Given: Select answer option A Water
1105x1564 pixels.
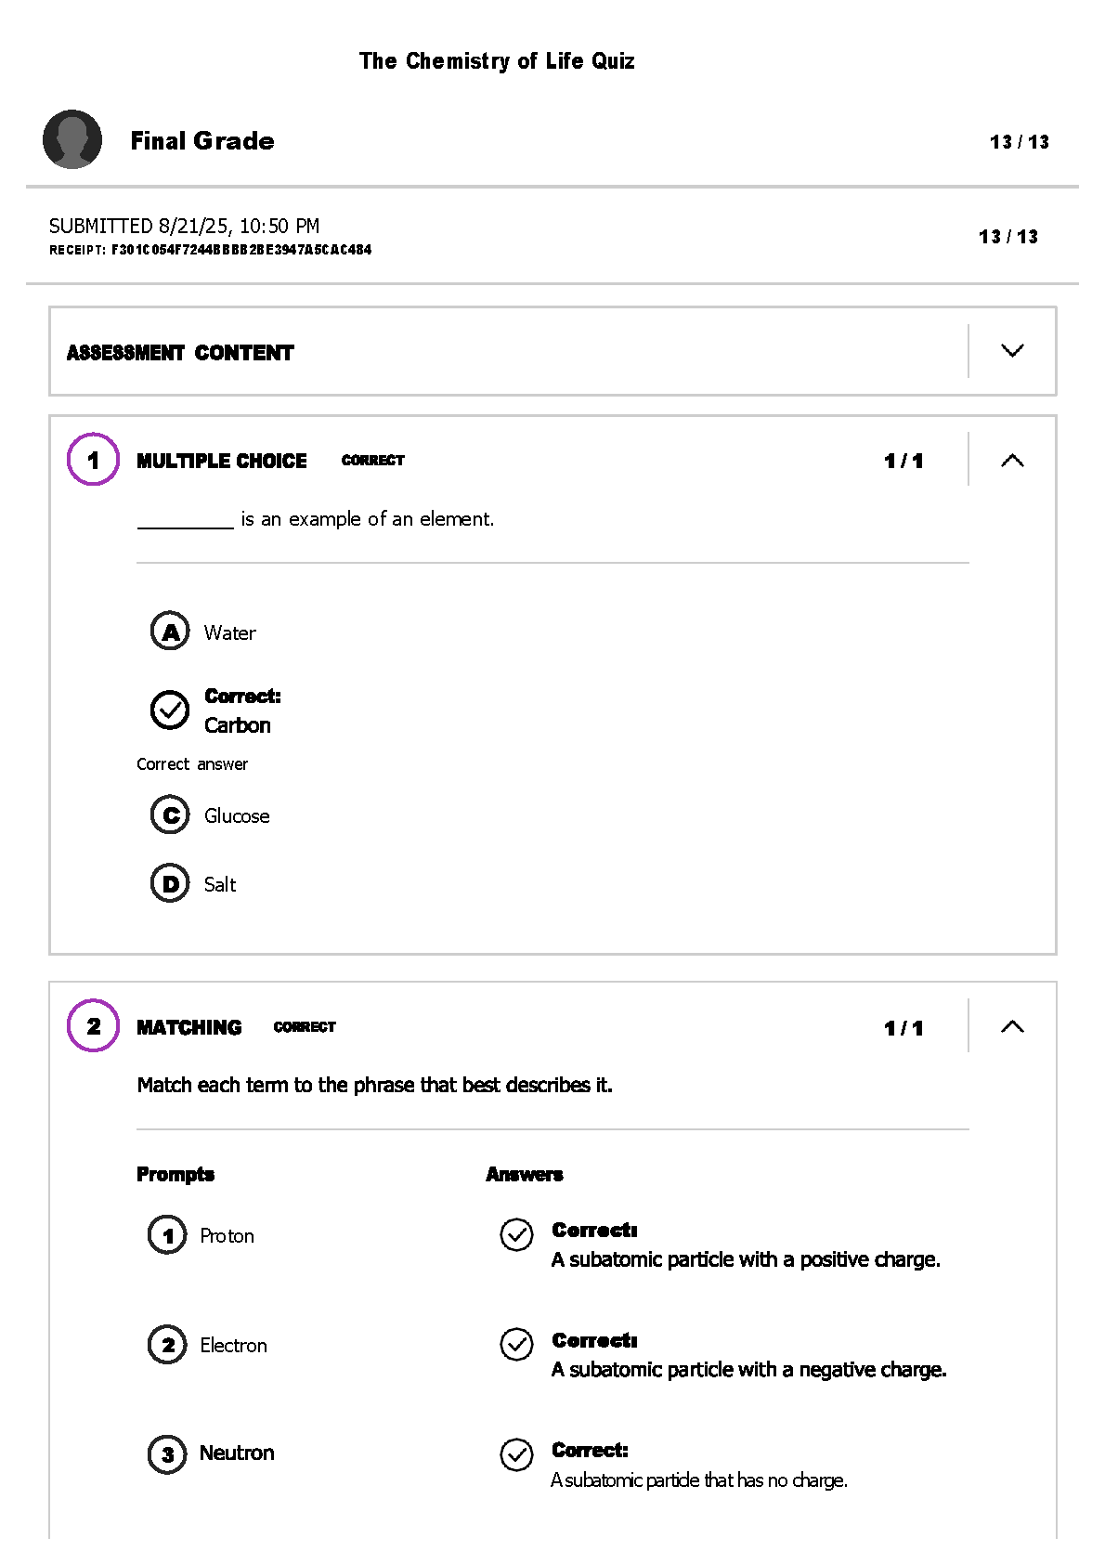Looking at the screenshot, I should click(x=170, y=632).
